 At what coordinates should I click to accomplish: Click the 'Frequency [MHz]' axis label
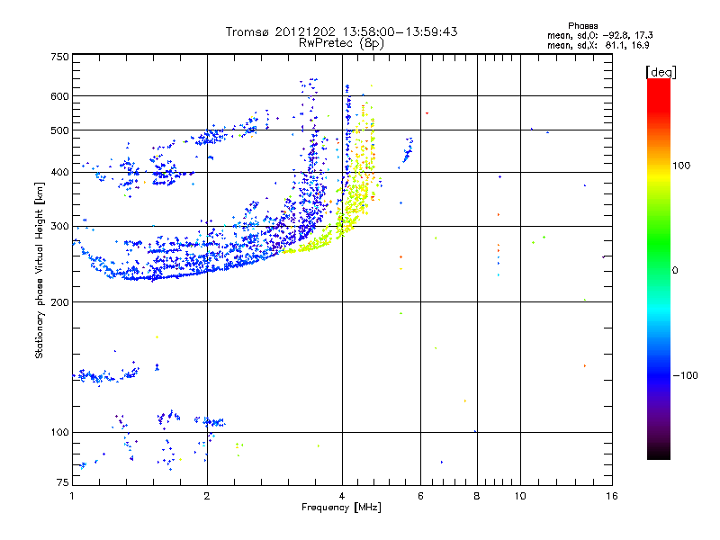[x=341, y=508]
